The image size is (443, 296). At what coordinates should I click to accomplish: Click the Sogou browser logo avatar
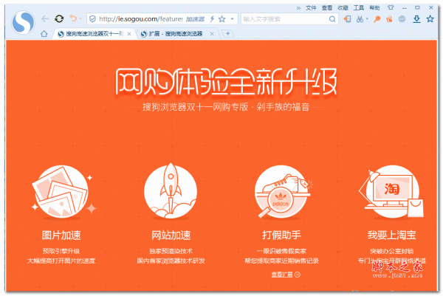[x=23, y=22]
